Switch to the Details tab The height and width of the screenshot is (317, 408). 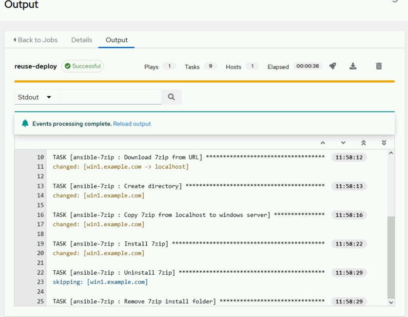coord(81,40)
